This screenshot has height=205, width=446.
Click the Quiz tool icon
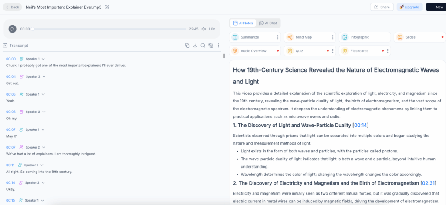290,51
